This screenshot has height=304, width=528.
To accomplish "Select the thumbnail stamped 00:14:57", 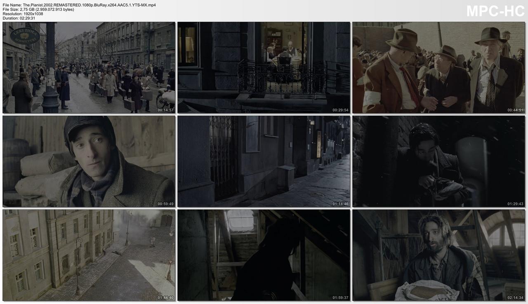I will 89,67.
